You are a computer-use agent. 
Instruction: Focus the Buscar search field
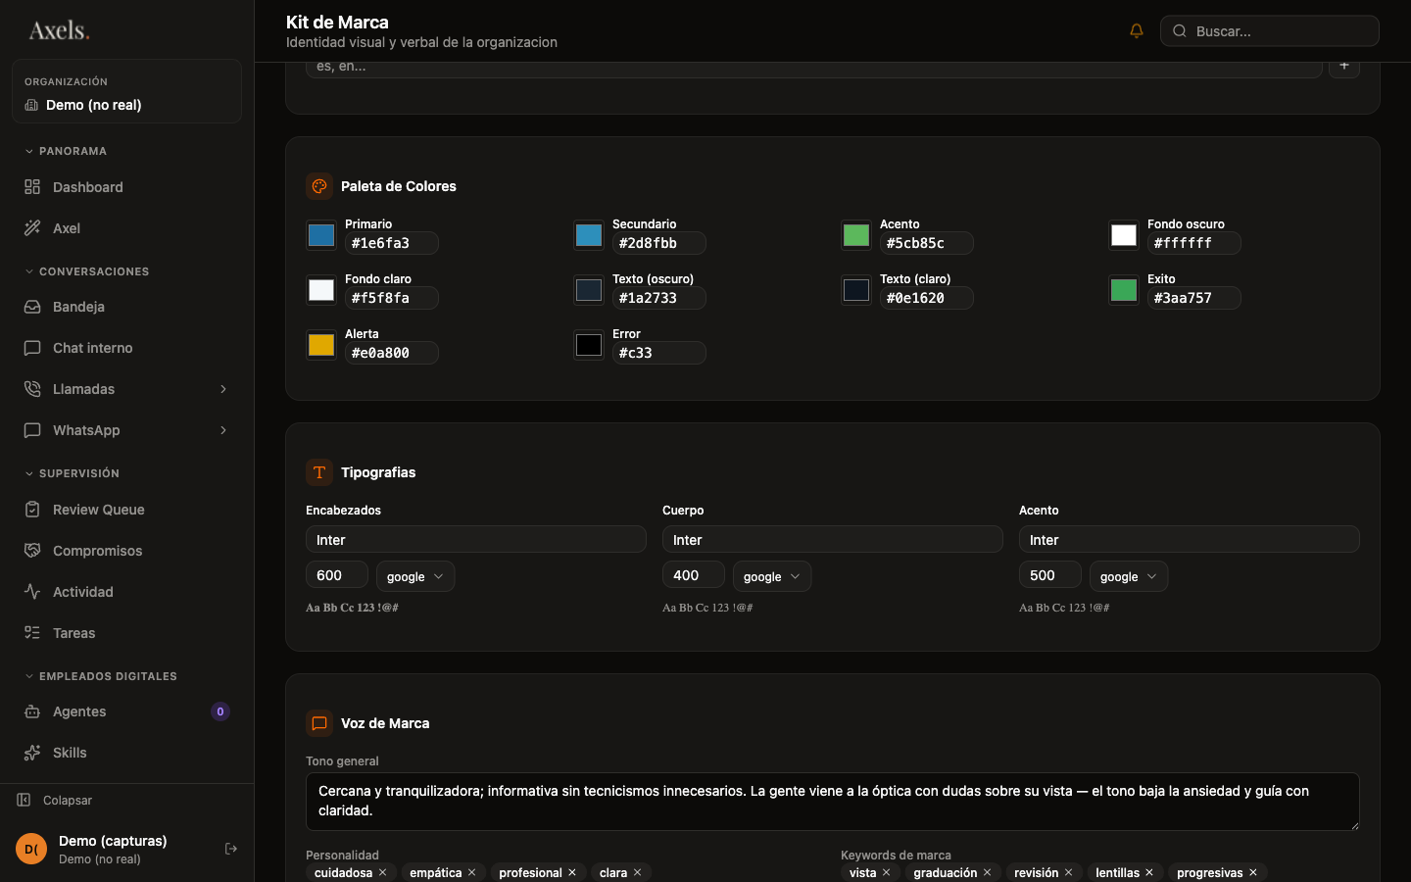point(1270,31)
